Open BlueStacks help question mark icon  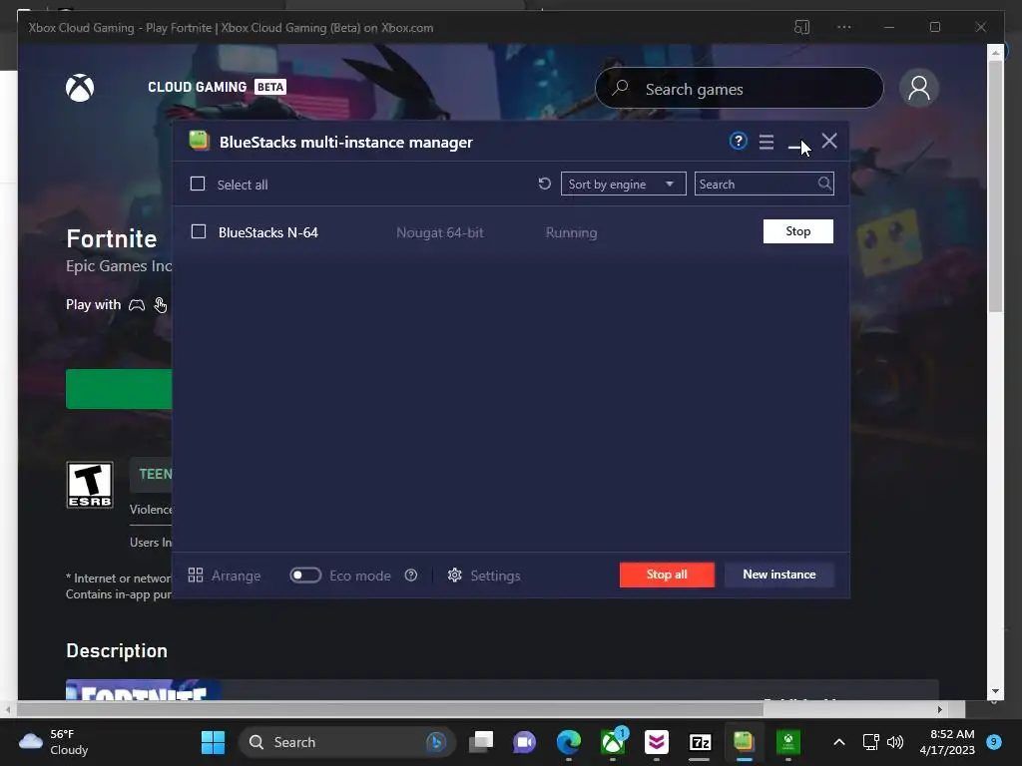point(738,141)
